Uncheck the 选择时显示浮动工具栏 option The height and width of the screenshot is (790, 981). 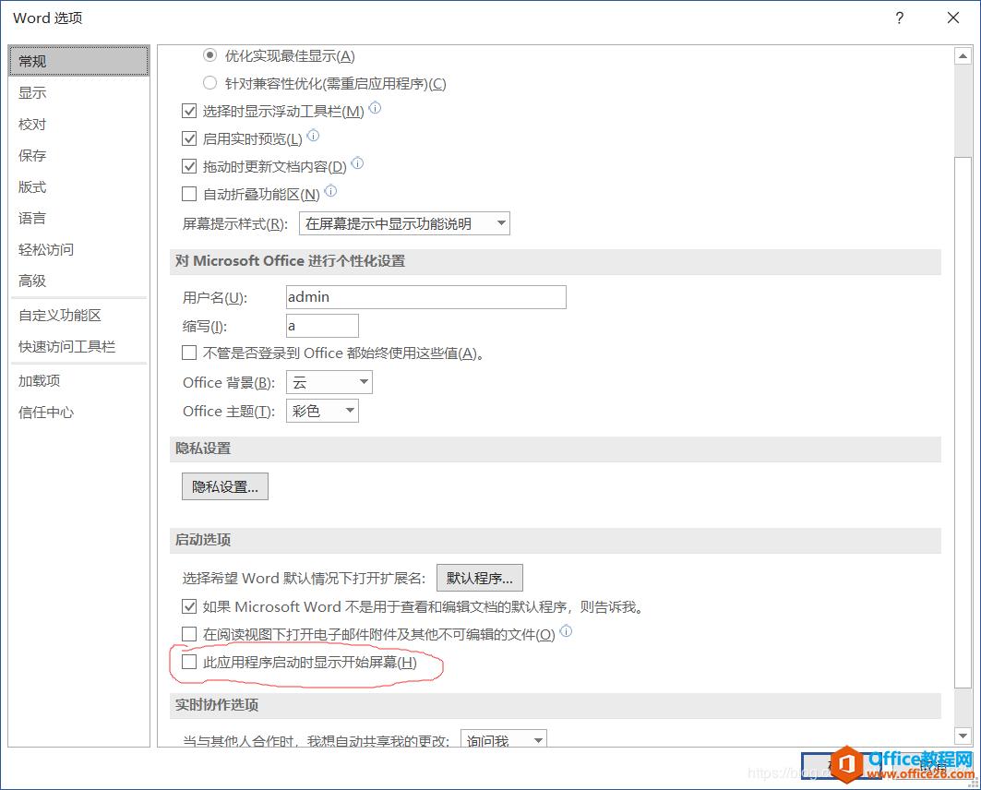[189, 110]
